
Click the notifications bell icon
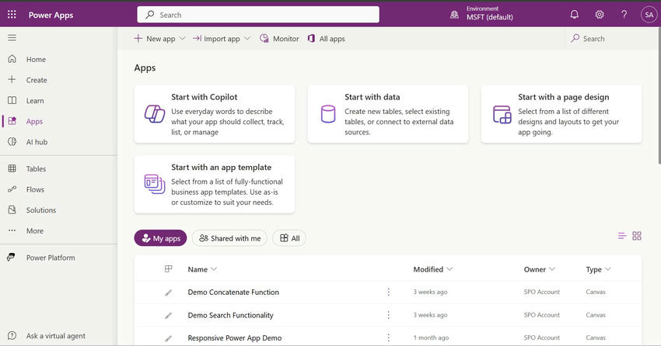tap(574, 15)
